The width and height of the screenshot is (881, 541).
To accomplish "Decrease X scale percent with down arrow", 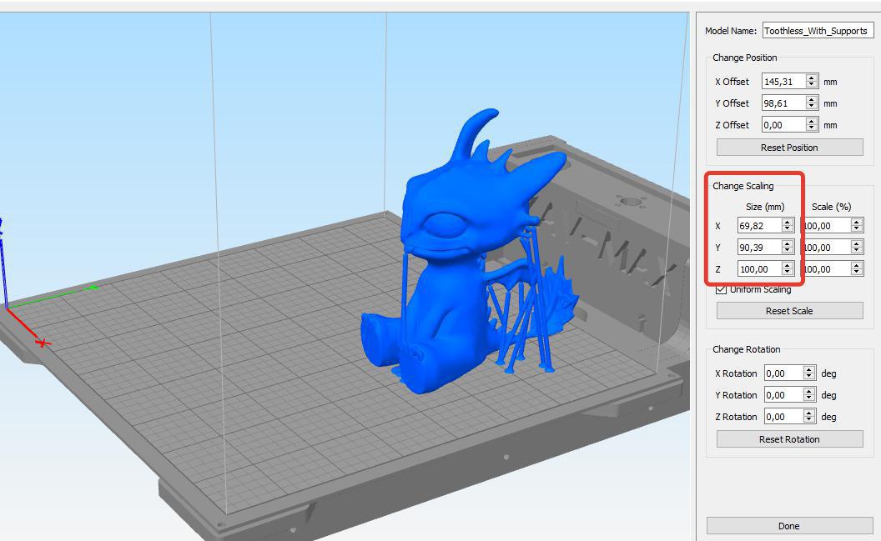I will click(x=857, y=229).
